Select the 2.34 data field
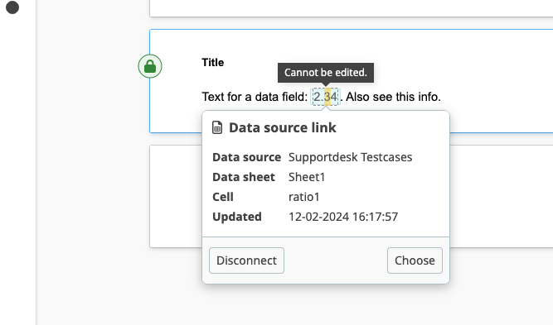The width and height of the screenshot is (553, 325). 326,97
